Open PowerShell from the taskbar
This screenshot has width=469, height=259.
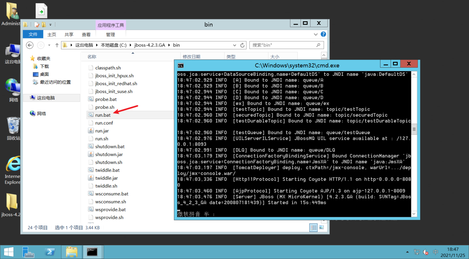[x=50, y=252]
